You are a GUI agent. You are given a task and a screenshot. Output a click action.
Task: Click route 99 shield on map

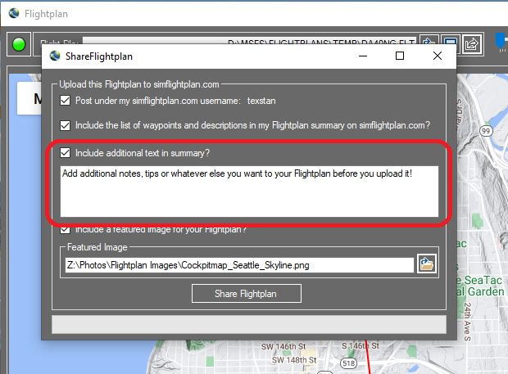(486, 131)
